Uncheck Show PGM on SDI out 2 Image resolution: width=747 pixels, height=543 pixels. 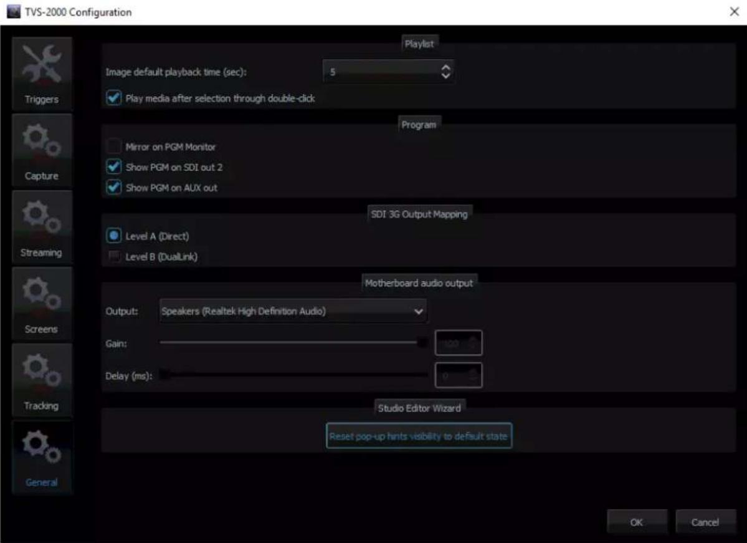coord(113,167)
